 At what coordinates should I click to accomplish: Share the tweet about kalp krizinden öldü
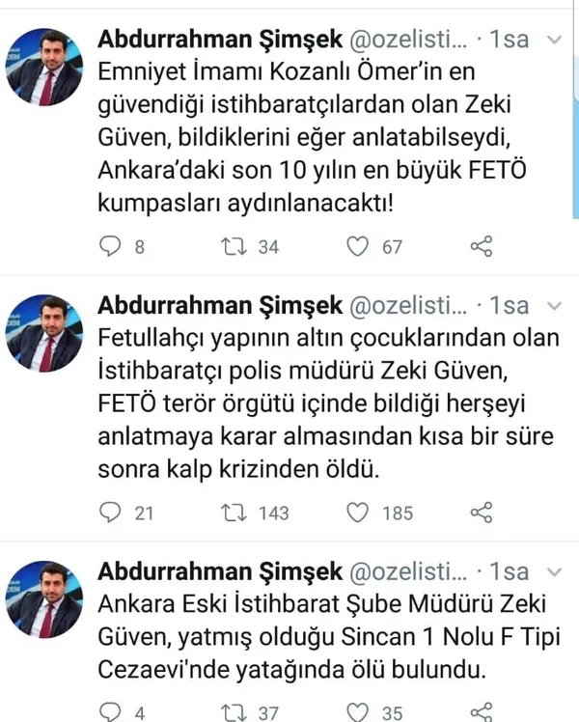tap(481, 513)
